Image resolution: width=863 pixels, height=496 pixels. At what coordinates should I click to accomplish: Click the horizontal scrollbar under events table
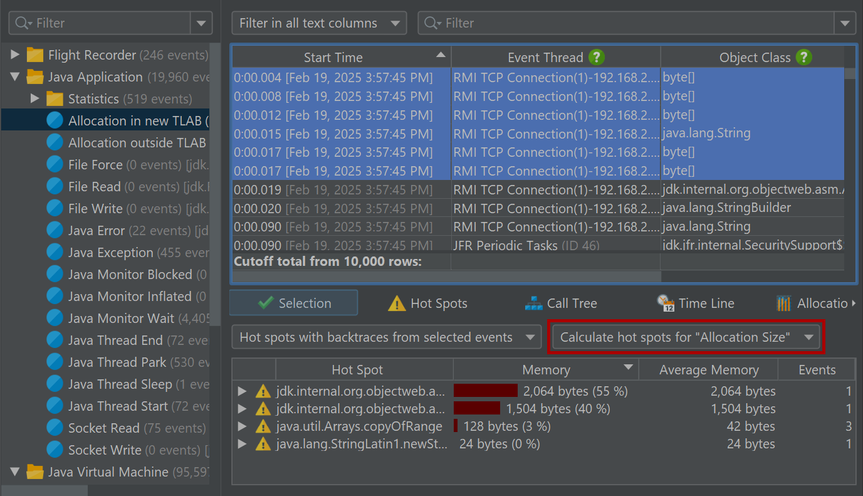click(x=446, y=277)
